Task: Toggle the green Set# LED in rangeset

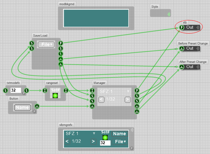Action: (55, 96)
